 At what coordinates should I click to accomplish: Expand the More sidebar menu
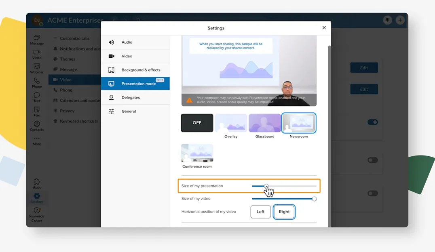37,141
